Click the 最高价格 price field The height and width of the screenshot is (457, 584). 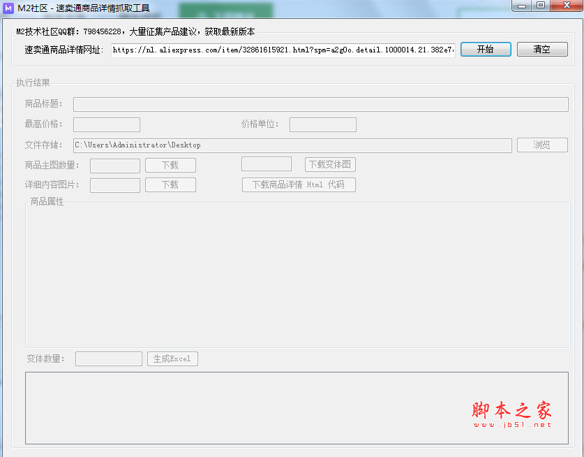pos(106,124)
